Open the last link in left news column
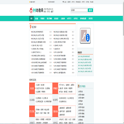 pyautogui.click(x=38, y=73)
